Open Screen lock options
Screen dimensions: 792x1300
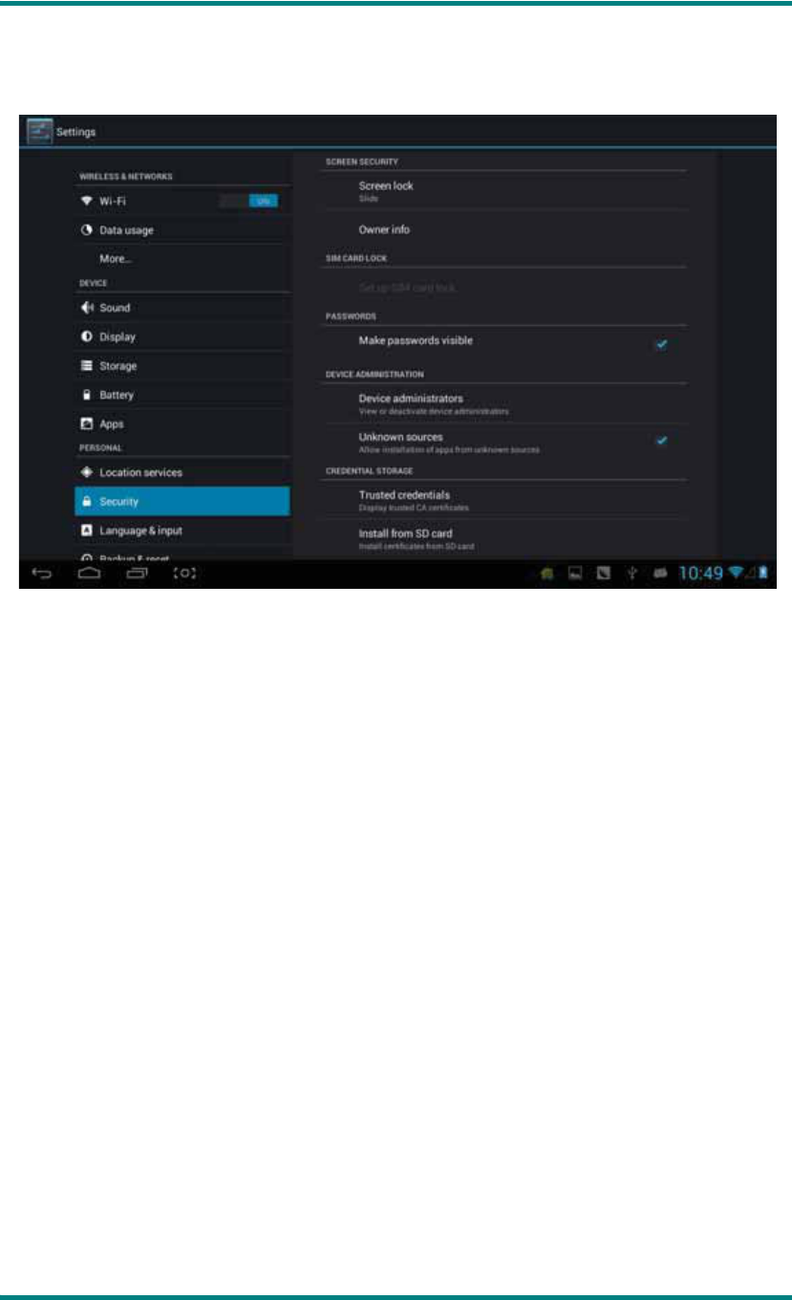pyautogui.click(x=503, y=190)
